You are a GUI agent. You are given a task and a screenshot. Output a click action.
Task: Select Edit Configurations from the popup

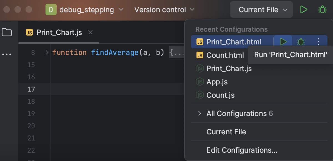point(242,150)
